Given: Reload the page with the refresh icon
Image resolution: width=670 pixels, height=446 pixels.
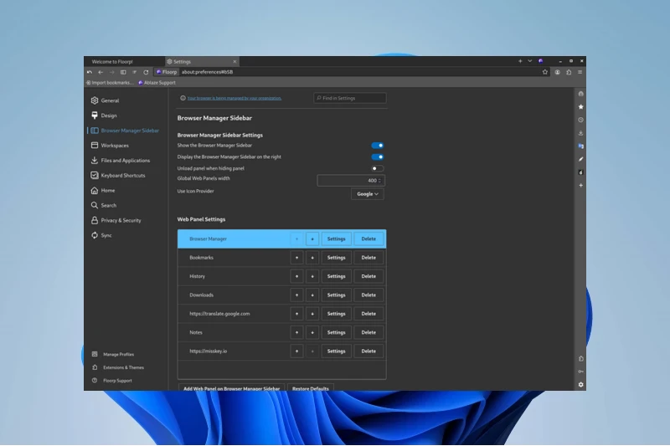Looking at the screenshot, I should (x=146, y=72).
